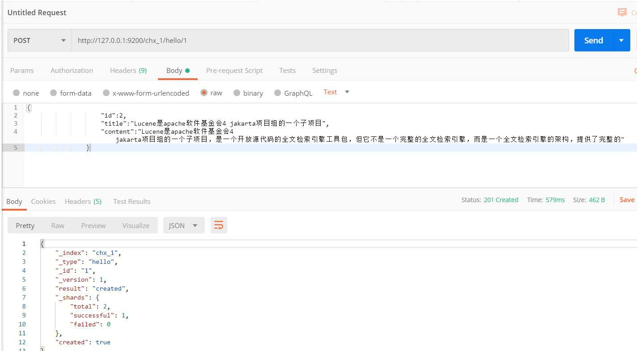Open the response Headers (5) tab

(x=83, y=201)
